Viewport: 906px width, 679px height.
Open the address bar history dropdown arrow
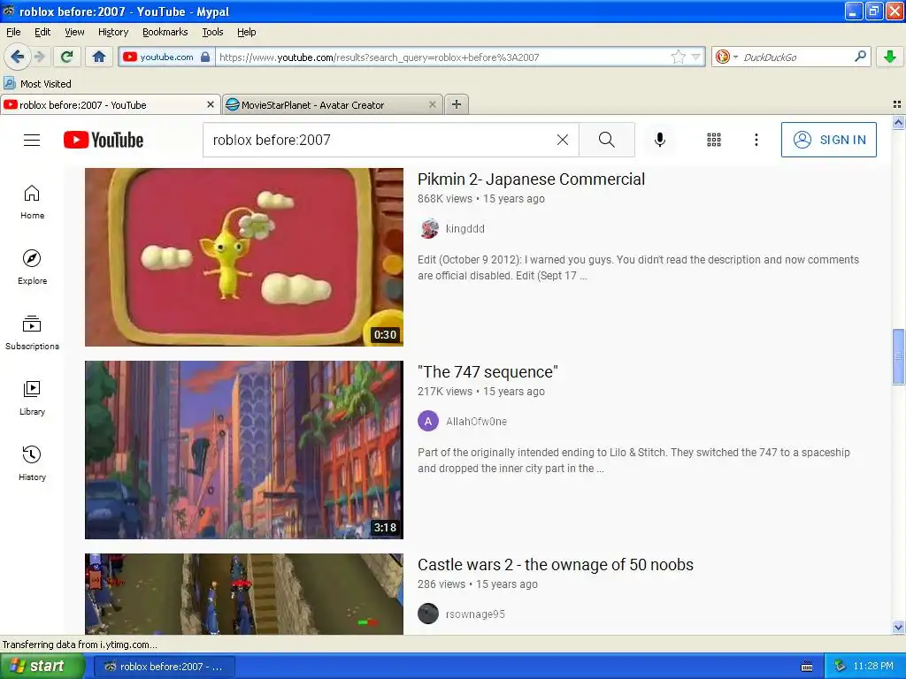click(x=695, y=57)
